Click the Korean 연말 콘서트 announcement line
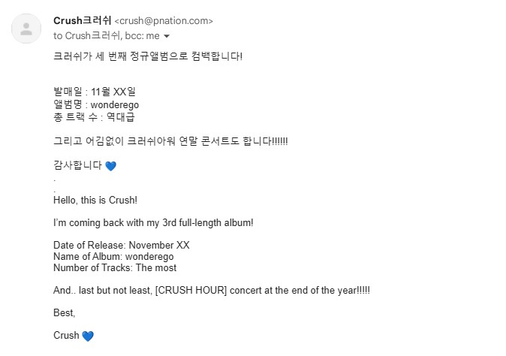The height and width of the screenshot is (356, 506). (170, 141)
